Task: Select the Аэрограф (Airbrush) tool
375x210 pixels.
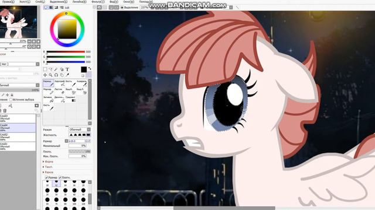Action: coord(60,83)
